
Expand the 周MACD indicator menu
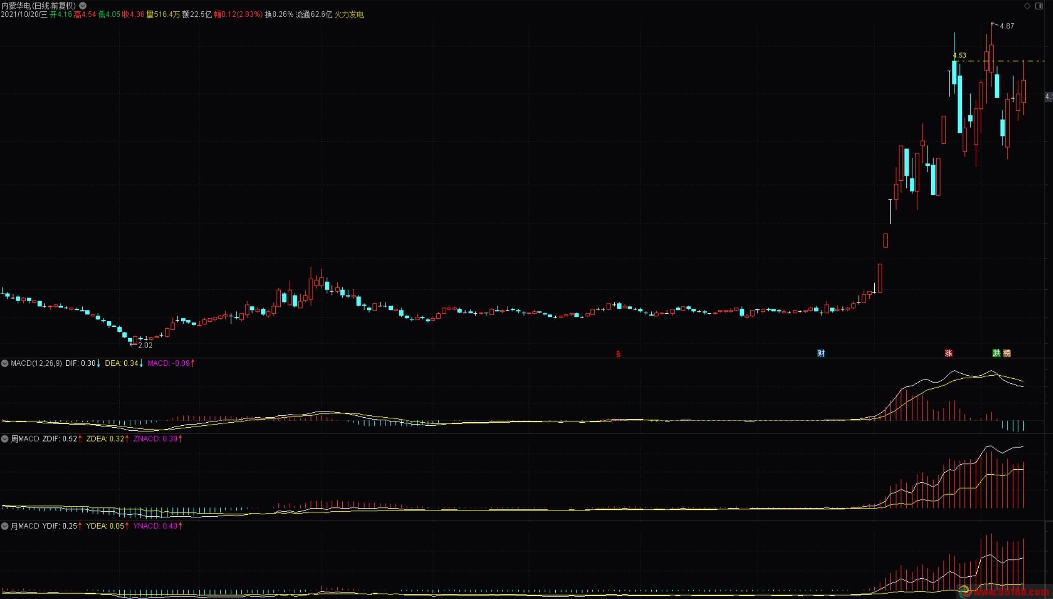click(4, 439)
